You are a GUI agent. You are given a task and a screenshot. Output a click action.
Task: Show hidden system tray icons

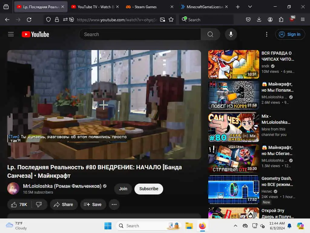click(236, 226)
